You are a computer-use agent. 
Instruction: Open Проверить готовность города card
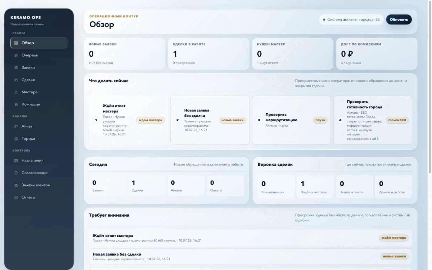(373, 120)
